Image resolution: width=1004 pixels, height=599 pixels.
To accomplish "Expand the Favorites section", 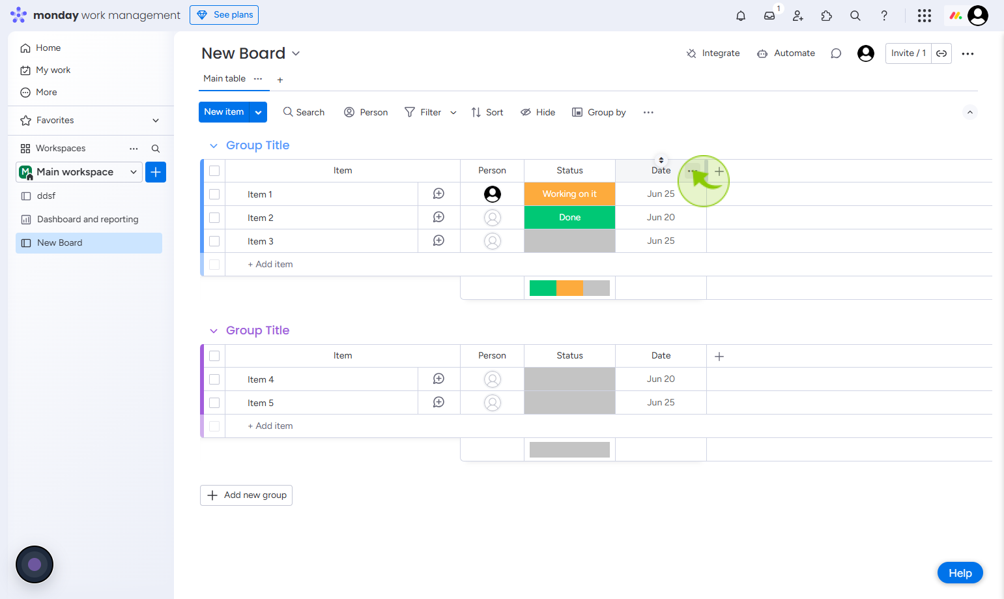I will [x=156, y=121].
